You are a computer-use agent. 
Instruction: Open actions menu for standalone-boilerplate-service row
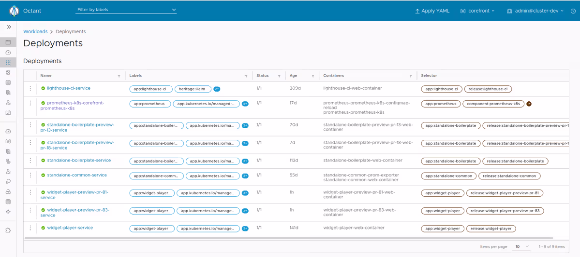pyautogui.click(x=30, y=161)
